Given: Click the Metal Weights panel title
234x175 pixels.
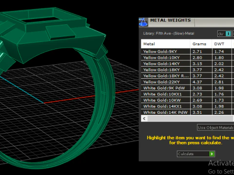Looking at the screenshot, I should pyautogui.click(x=170, y=20).
